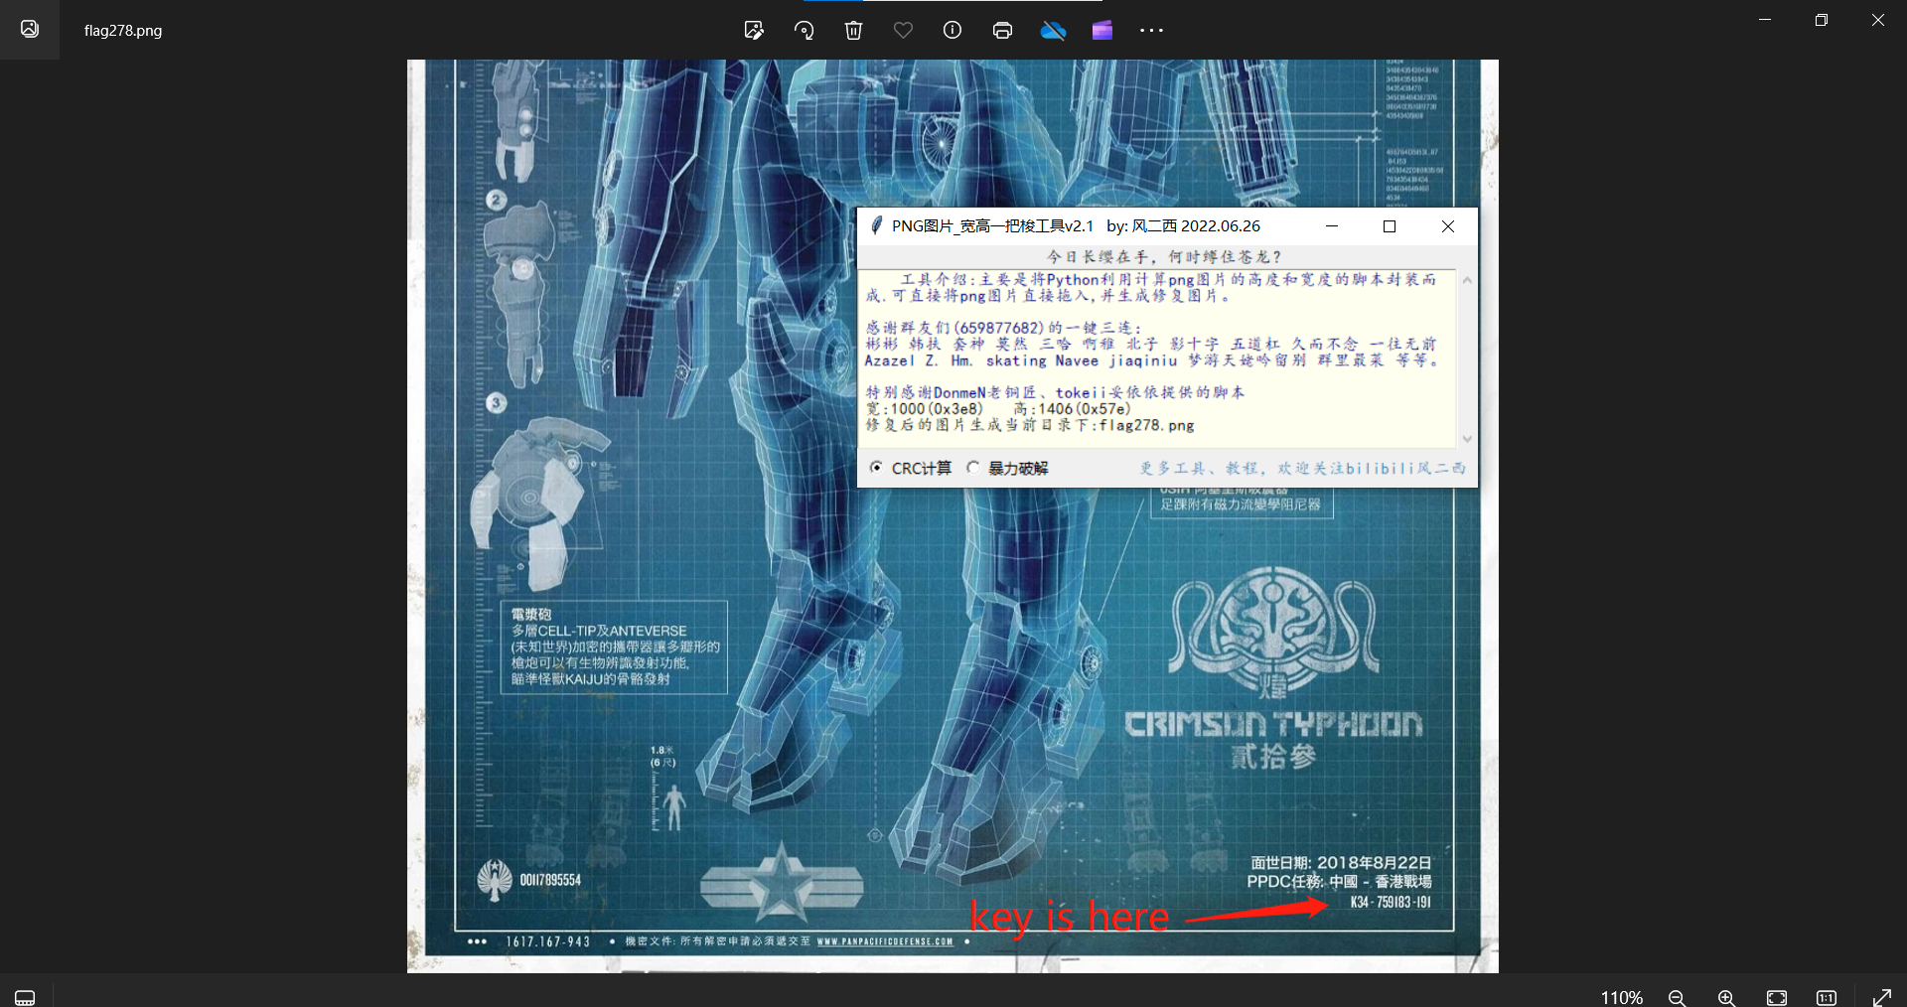Image resolution: width=1907 pixels, height=1007 pixels.
Task: Click the scroll down arrow in tool text box
Action: (x=1467, y=438)
